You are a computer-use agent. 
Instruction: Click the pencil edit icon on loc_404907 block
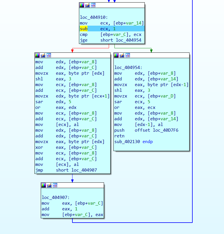[49, 185]
